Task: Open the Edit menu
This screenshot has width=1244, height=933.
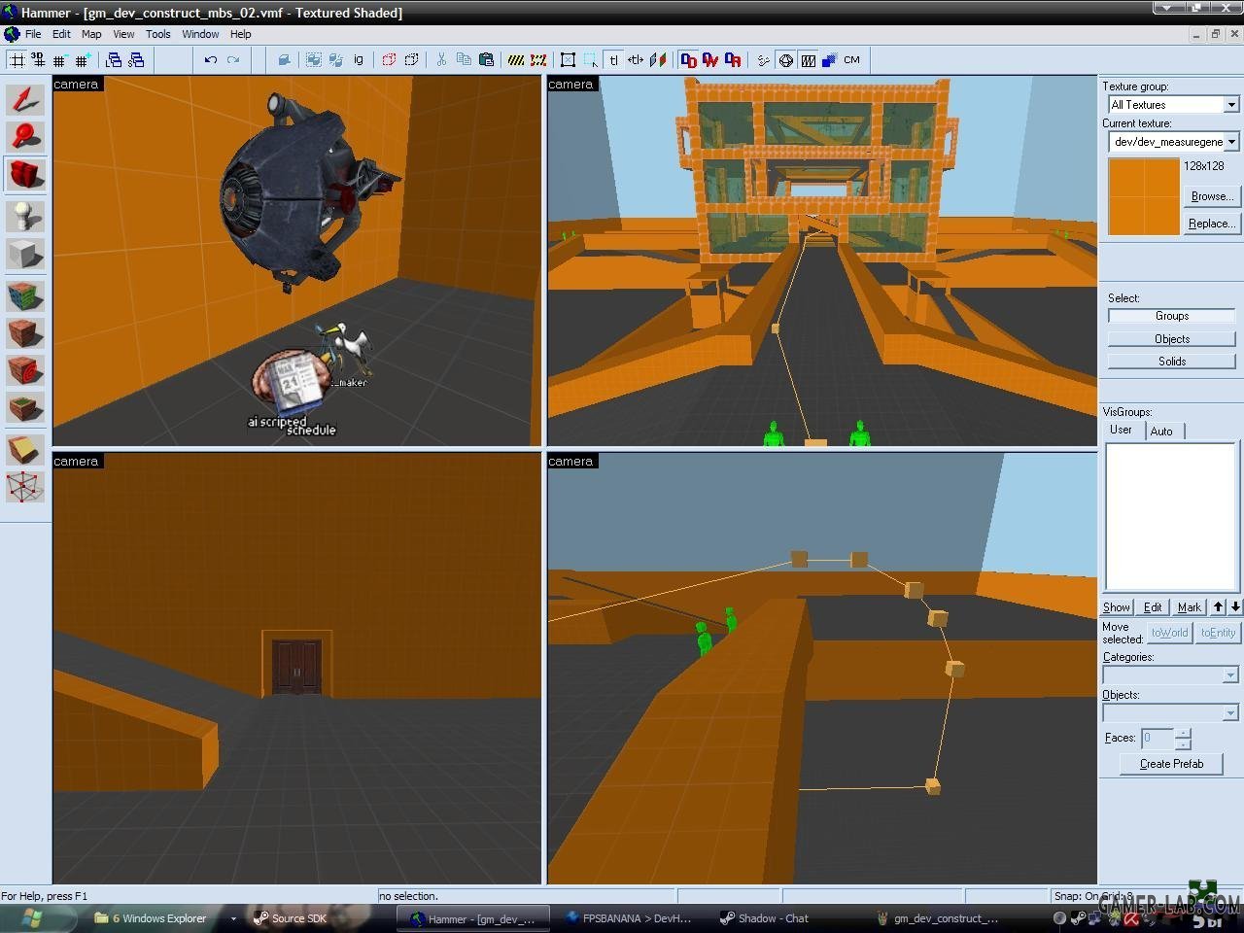Action: coord(61,34)
